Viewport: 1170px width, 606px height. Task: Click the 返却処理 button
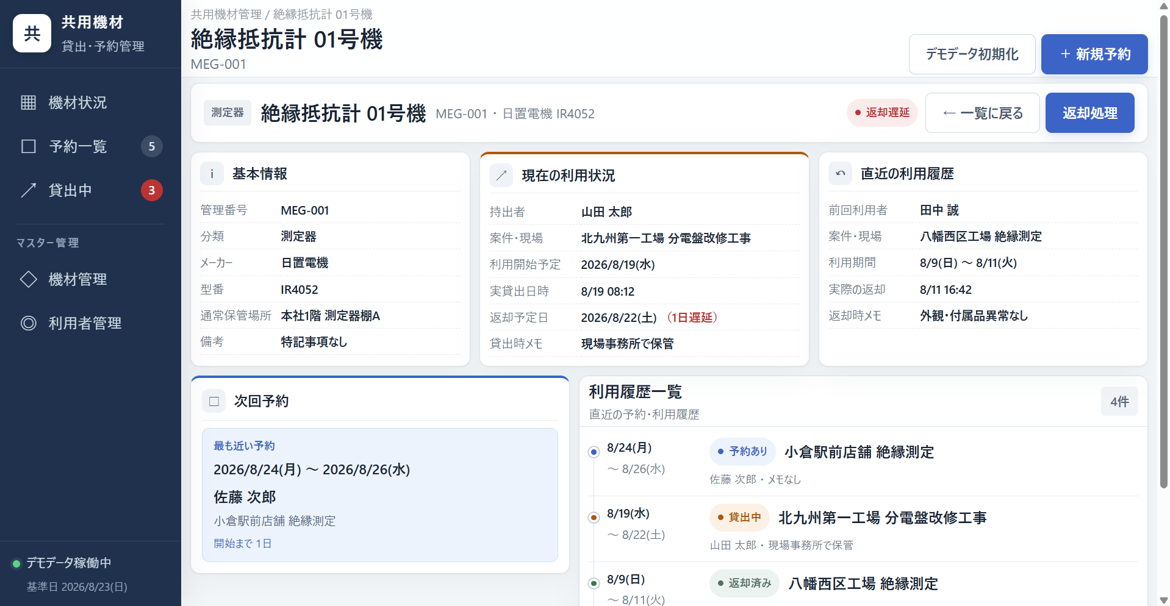[x=1089, y=113]
